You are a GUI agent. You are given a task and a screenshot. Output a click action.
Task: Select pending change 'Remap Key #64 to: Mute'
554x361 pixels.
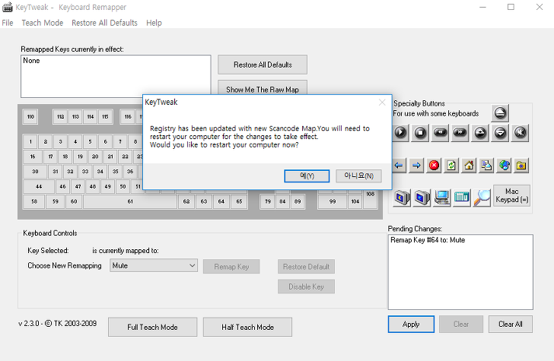428,240
